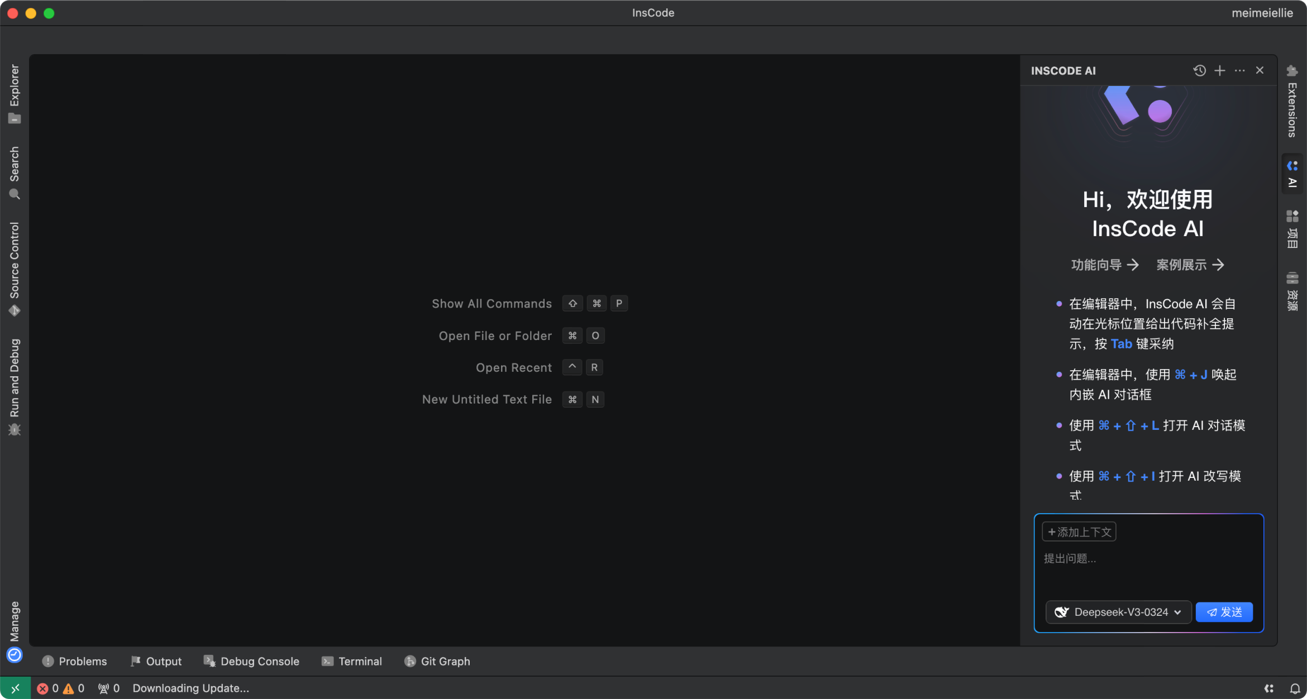Expand the Deepseek-V3-0324 model dropdown
Viewport: 1307px width, 699px height.
pyautogui.click(x=1118, y=612)
